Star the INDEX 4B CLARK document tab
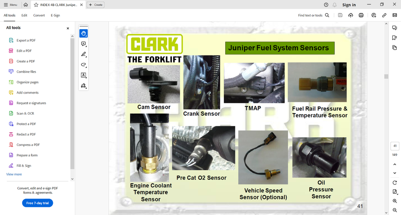401x215 pixels. pyautogui.click(x=36, y=4)
